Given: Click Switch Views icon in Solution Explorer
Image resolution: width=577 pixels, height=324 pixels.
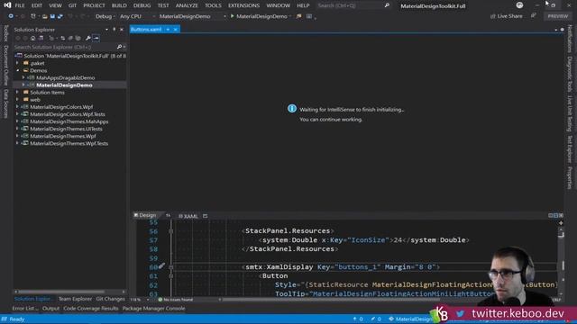Looking at the screenshot, I should 41,38.
